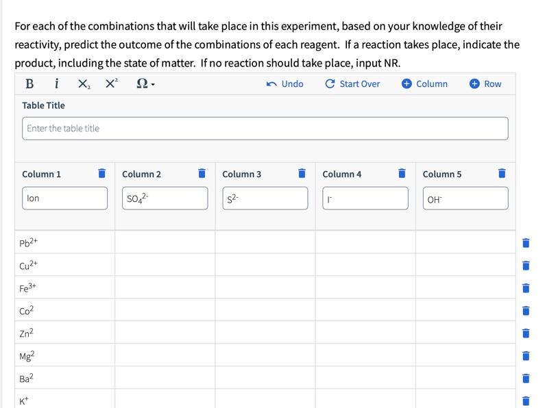
Task: Select the Pb2+ and SO4 2- cell
Action: coord(165,242)
